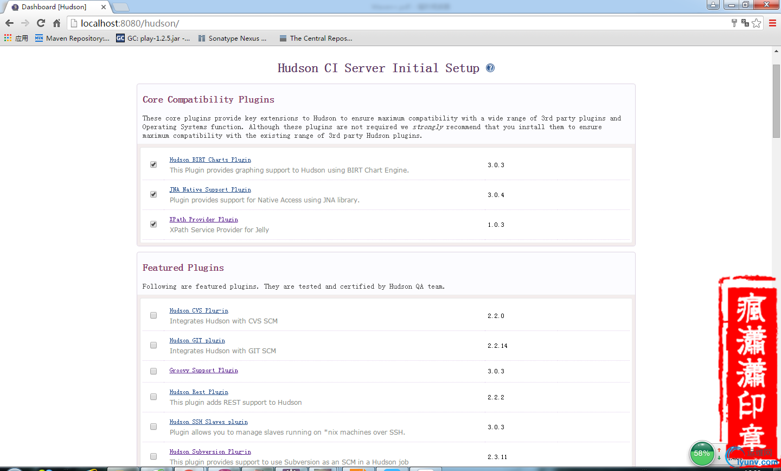This screenshot has height=471, width=781.
Task: Click 'Integrates Hudson with CVS SCM' description
Action: pos(223,321)
